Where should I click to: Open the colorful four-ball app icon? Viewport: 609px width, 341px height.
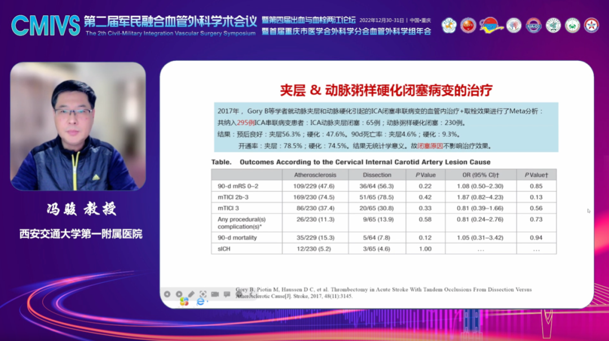(x=184, y=302)
